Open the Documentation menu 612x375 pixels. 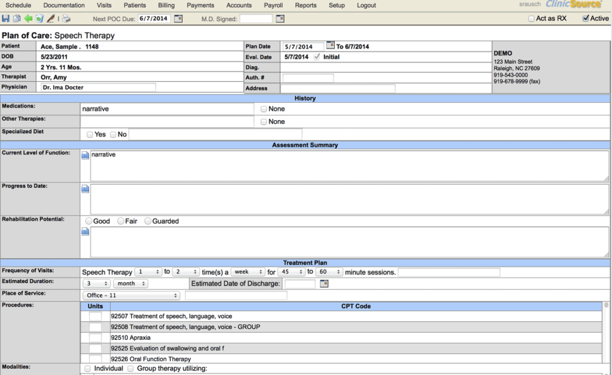pyautogui.click(x=64, y=5)
